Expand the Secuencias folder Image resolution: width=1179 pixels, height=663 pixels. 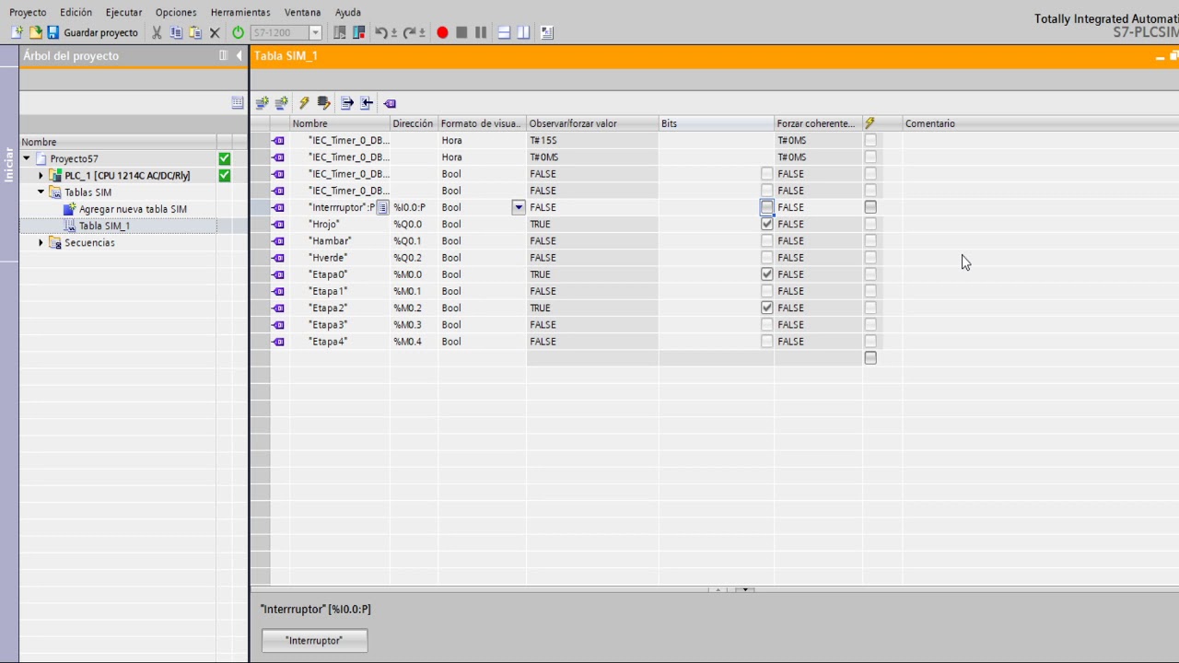(x=41, y=242)
